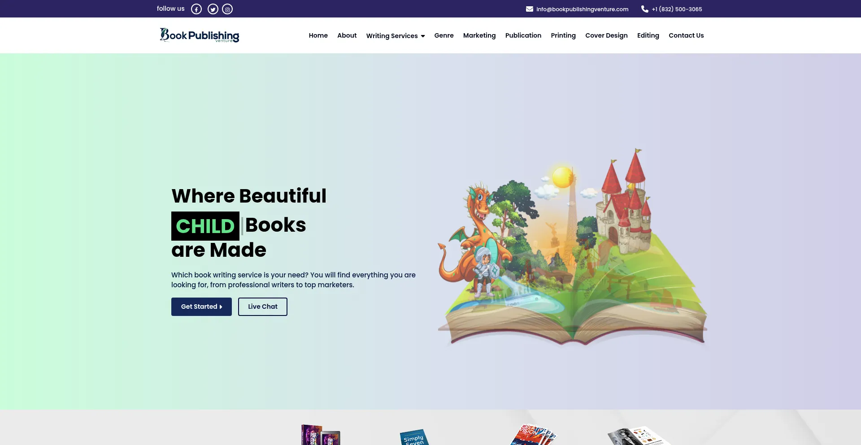The height and width of the screenshot is (445, 861).
Task: Click the info@bookpublishingventure.com email link
Action: click(583, 9)
